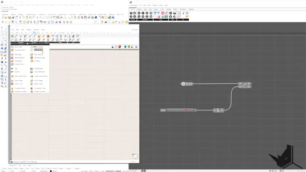Toggle Near osnap checkbox
The image size is (306, 172).
pos(7,169)
